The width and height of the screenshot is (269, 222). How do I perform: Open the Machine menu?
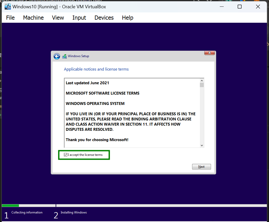click(x=33, y=18)
